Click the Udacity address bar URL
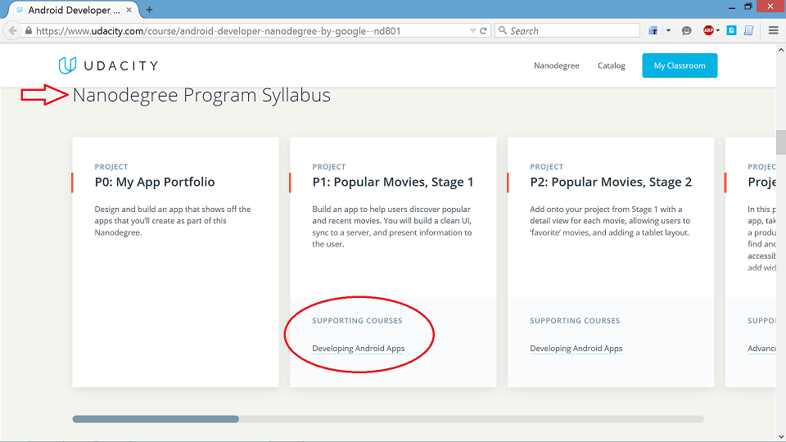 [218, 31]
